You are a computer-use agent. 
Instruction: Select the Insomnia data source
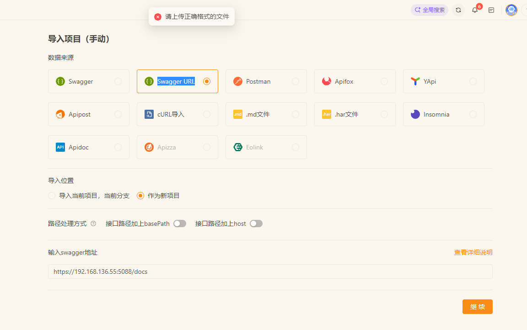point(443,114)
